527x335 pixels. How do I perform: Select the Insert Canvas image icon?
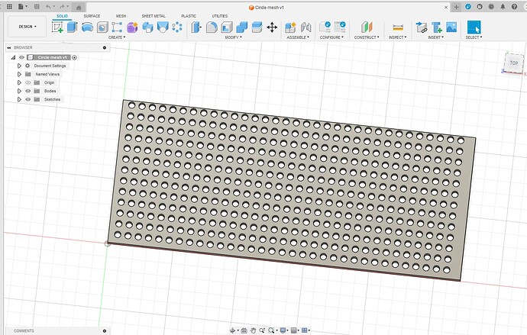pyautogui.click(x=451, y=27)
